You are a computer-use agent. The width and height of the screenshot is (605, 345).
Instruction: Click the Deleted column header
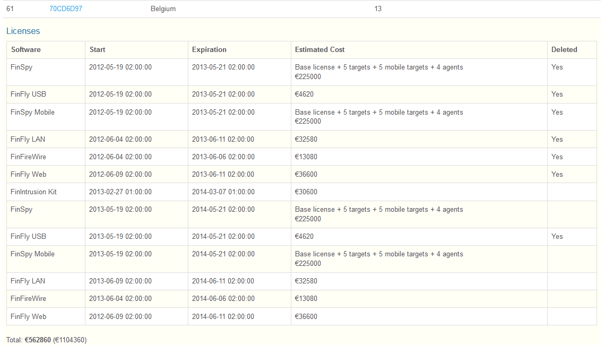coord(564,49)
